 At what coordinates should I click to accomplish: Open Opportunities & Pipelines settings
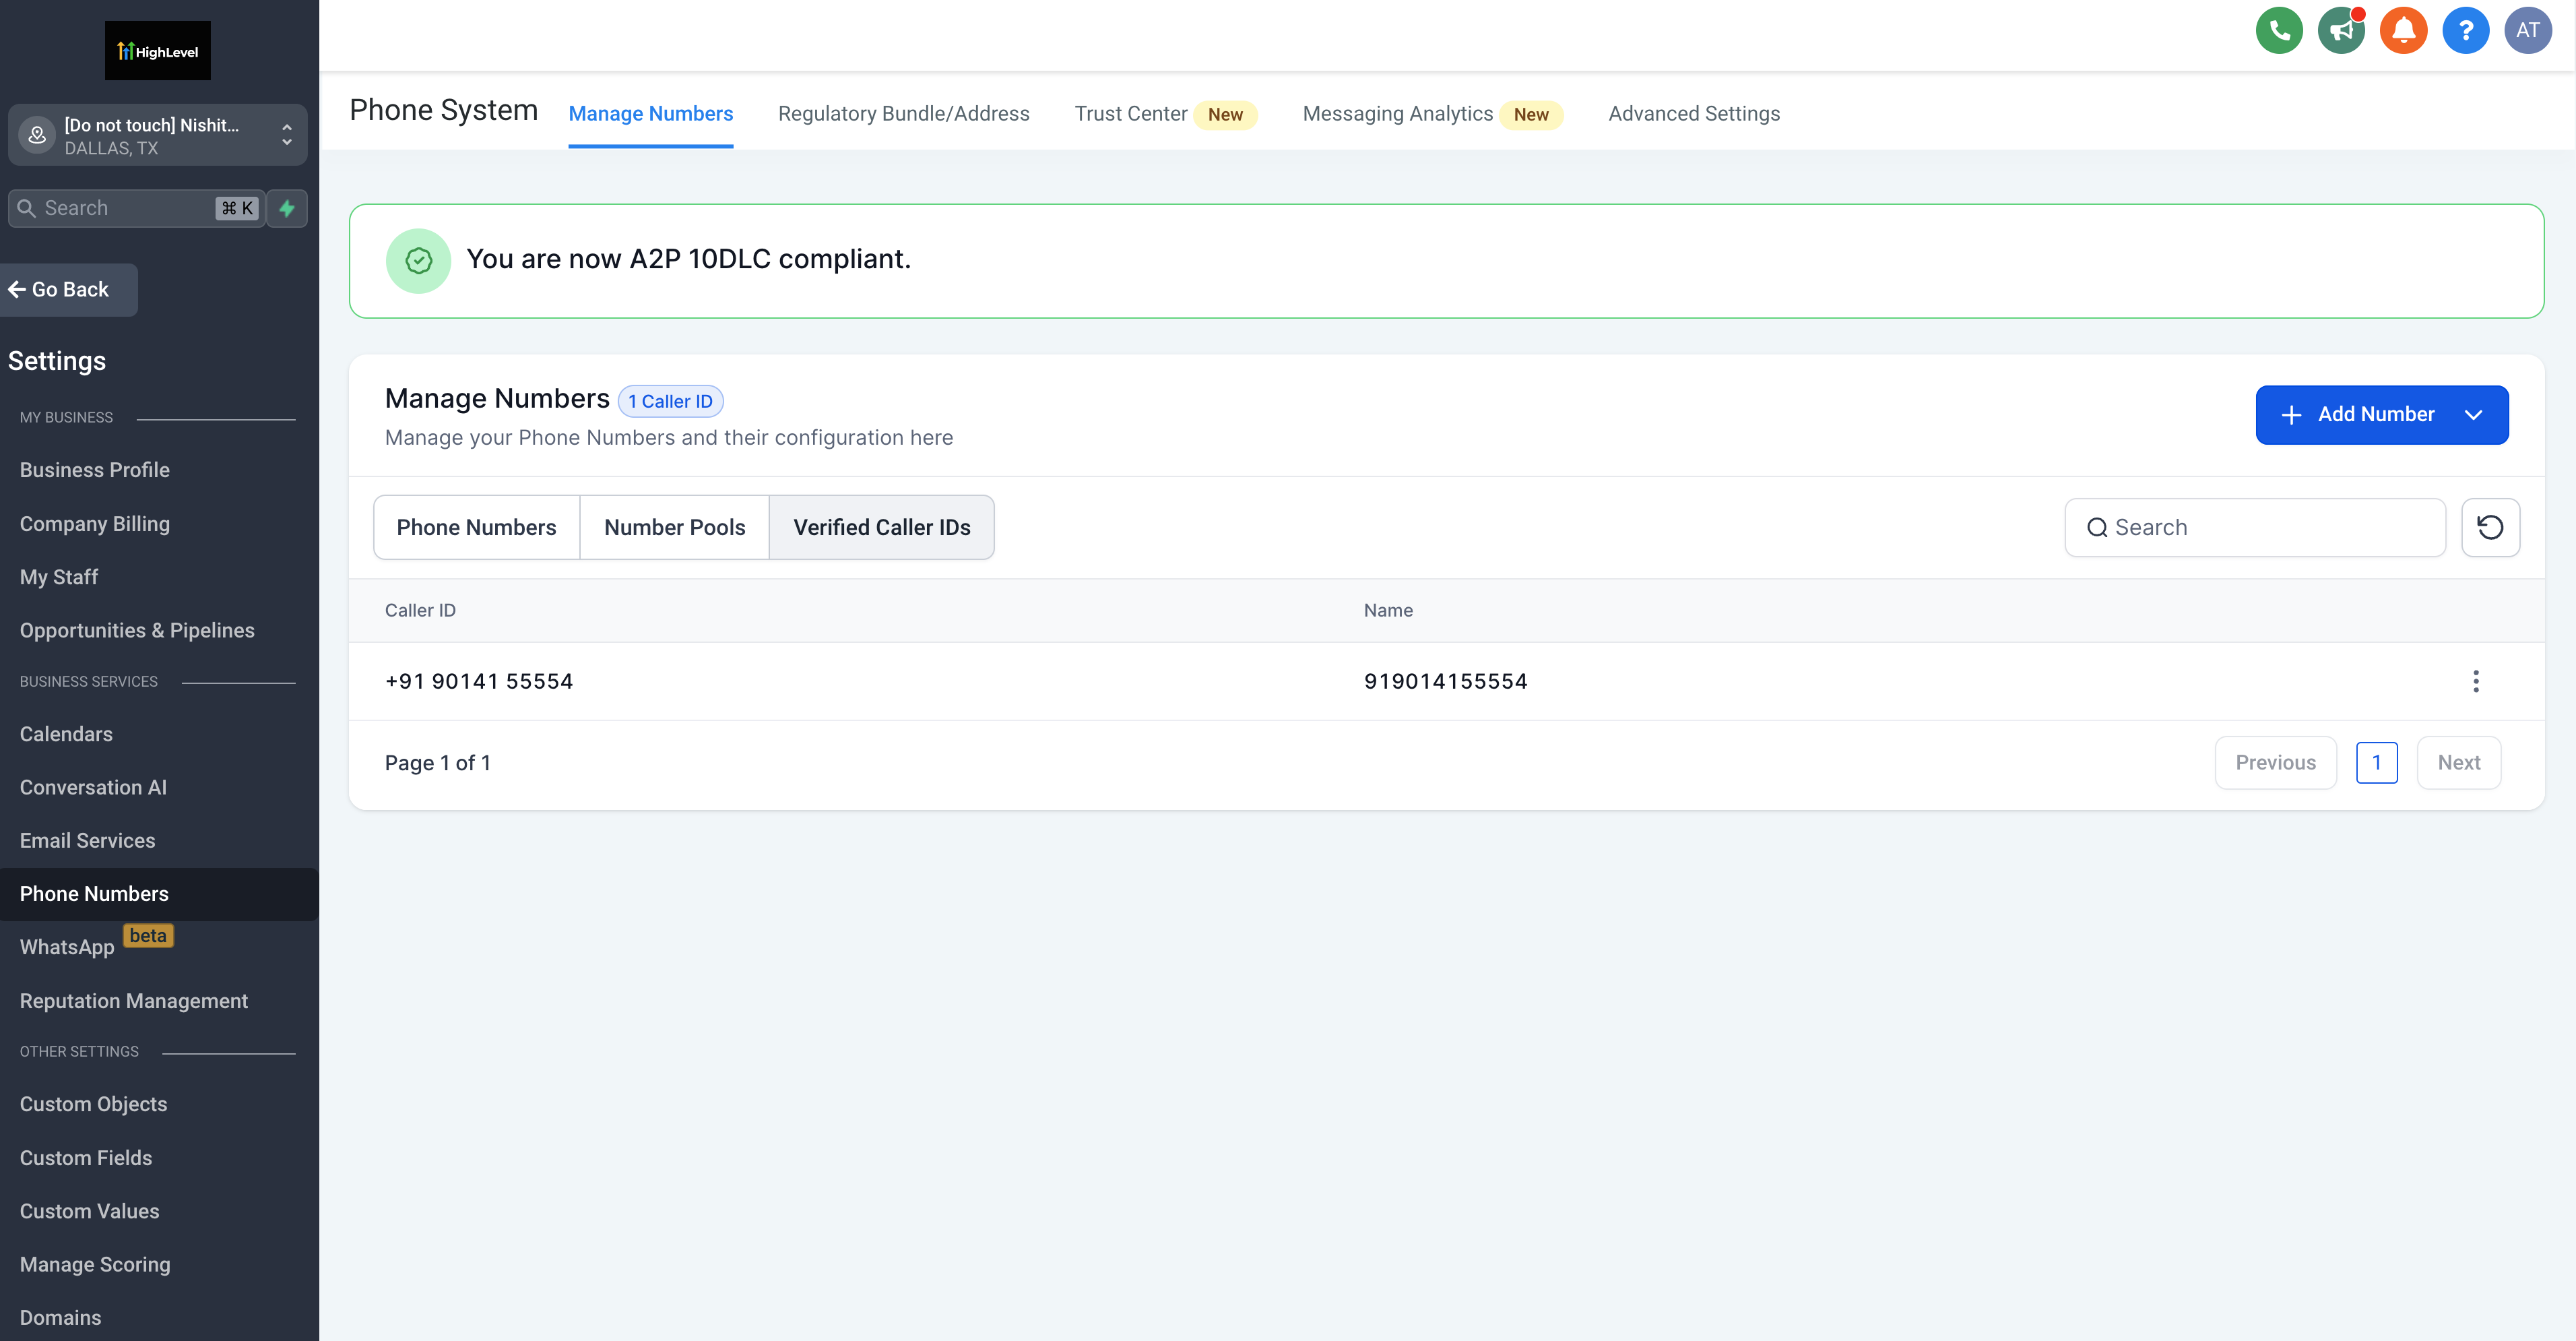[137, 630]
